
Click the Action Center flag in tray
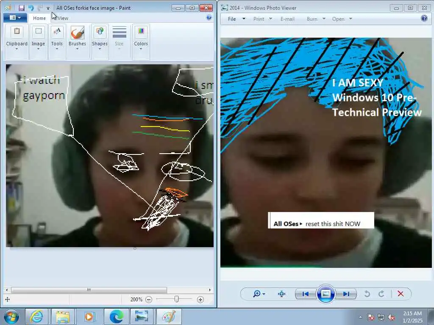tap(370, 317)
